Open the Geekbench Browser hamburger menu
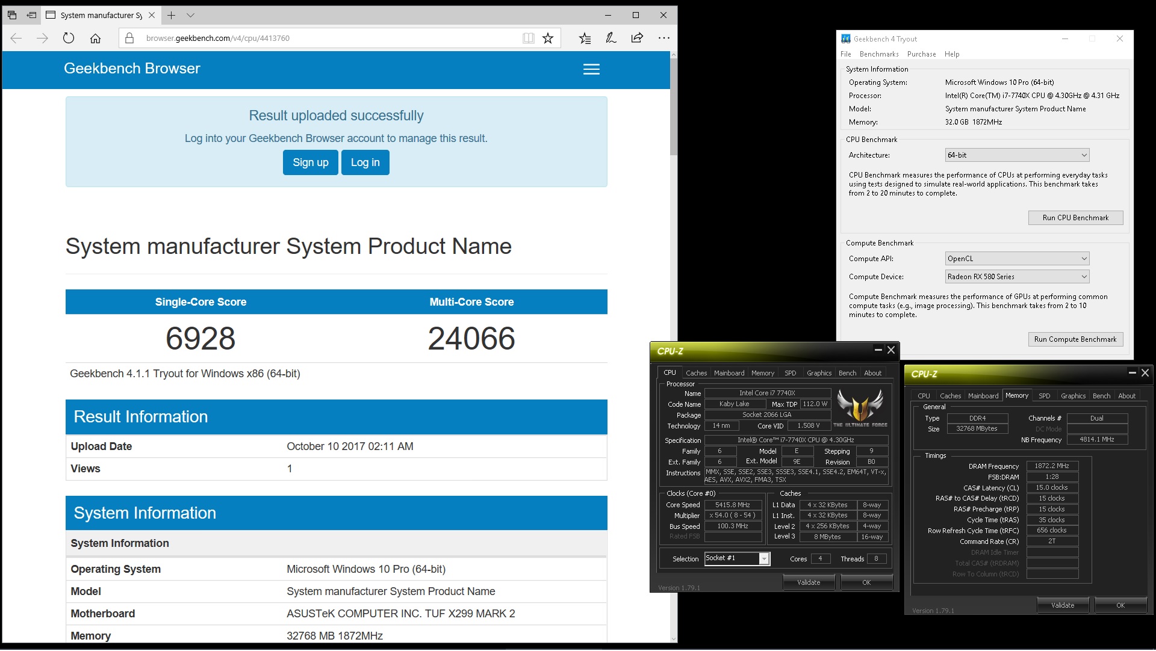This screenshot has height=651, width=1156. tap(591, 69)
